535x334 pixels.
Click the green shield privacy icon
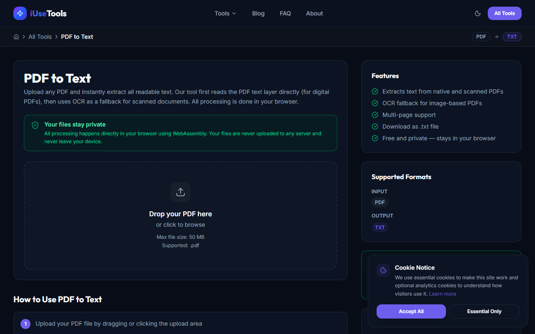click(x=35, y=125)
